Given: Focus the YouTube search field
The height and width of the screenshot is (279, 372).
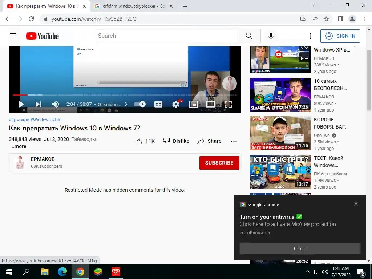Looking at the screenshot, I should [x=167, y=36].
